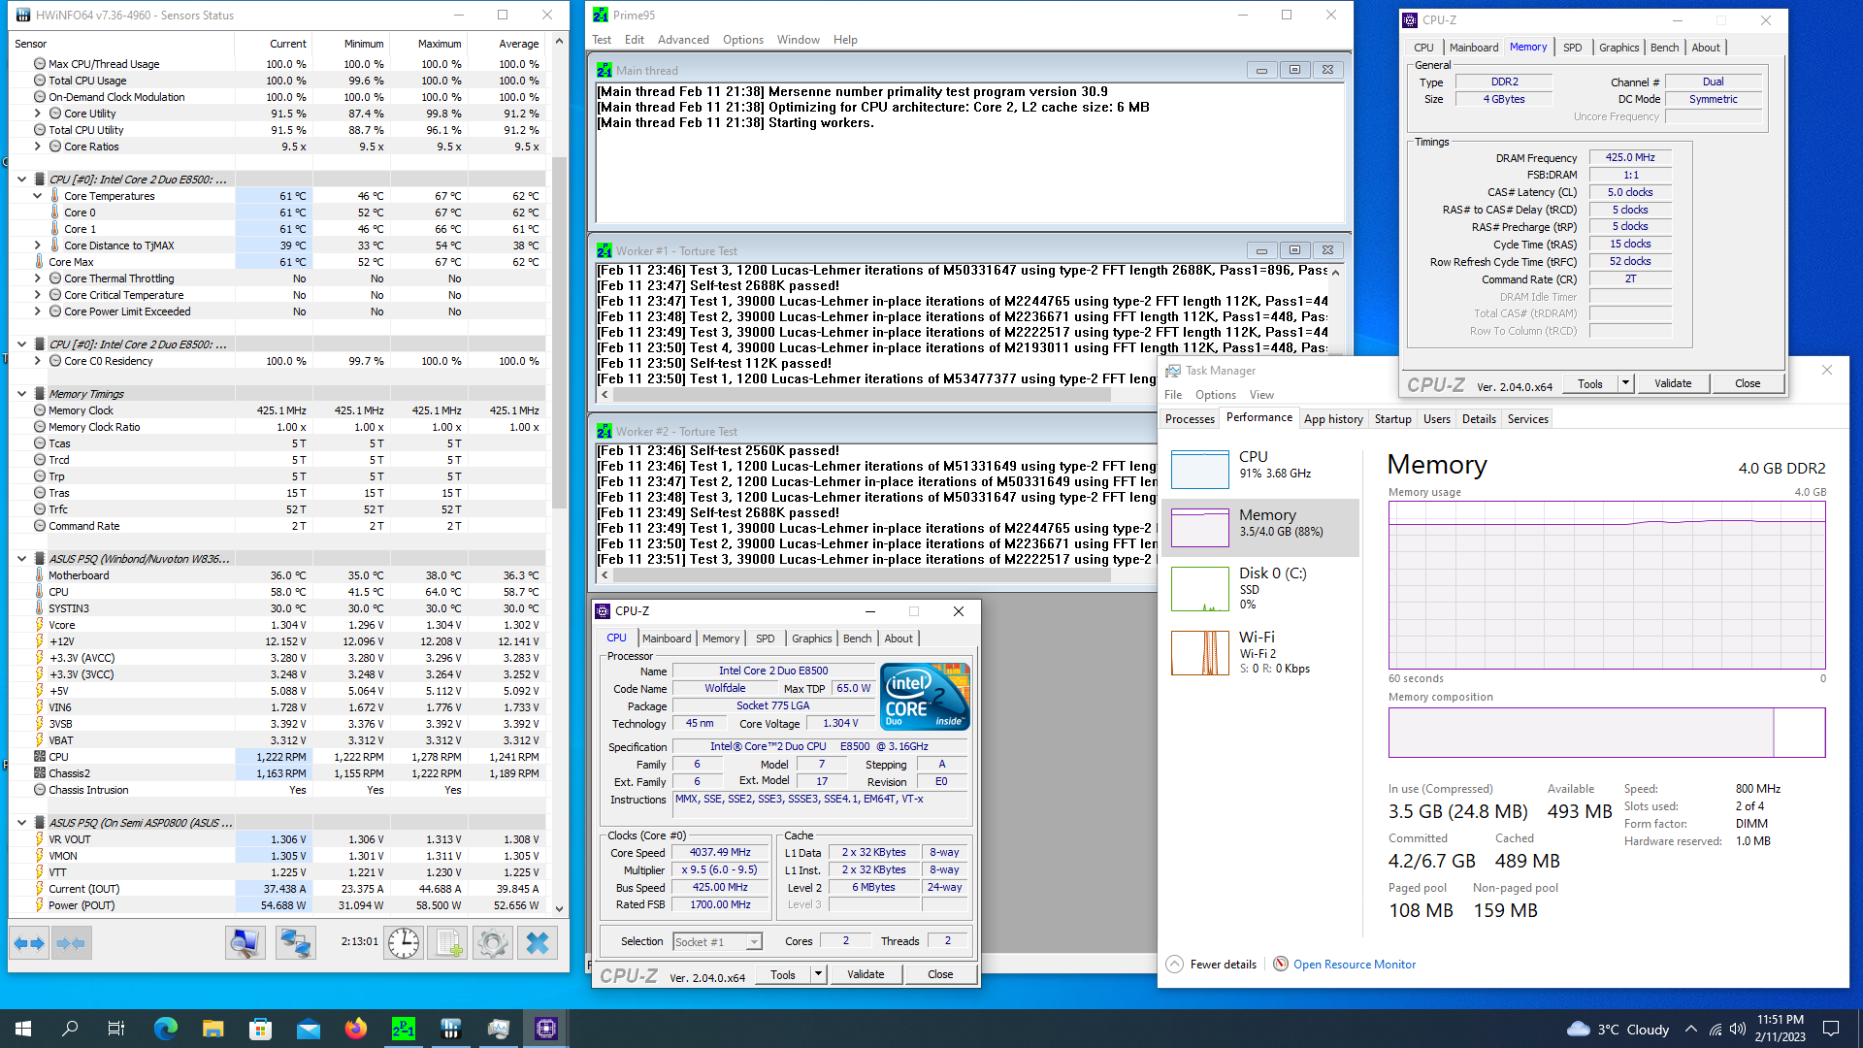This screenshot has height=1048, width=1863.
Task: Click Tools button in lower CPU-Z
Action: [x=783, y=974]
